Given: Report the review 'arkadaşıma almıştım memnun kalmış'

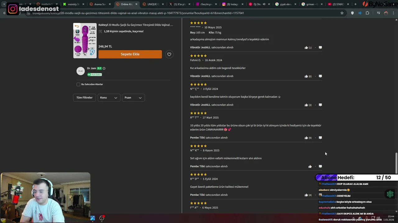Looking at the screenshot, I should pos(320,47).
